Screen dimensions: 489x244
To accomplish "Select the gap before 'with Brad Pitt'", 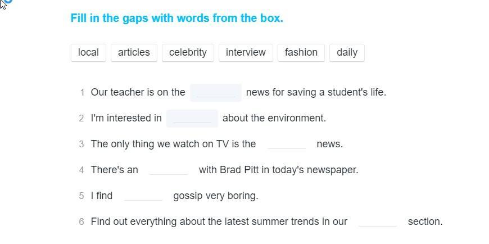I will click(169, 170).
